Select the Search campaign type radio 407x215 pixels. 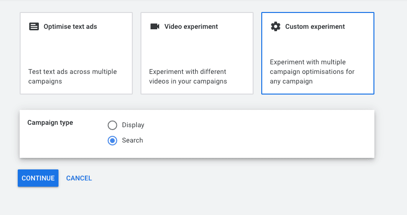click(x=112, y=141)
